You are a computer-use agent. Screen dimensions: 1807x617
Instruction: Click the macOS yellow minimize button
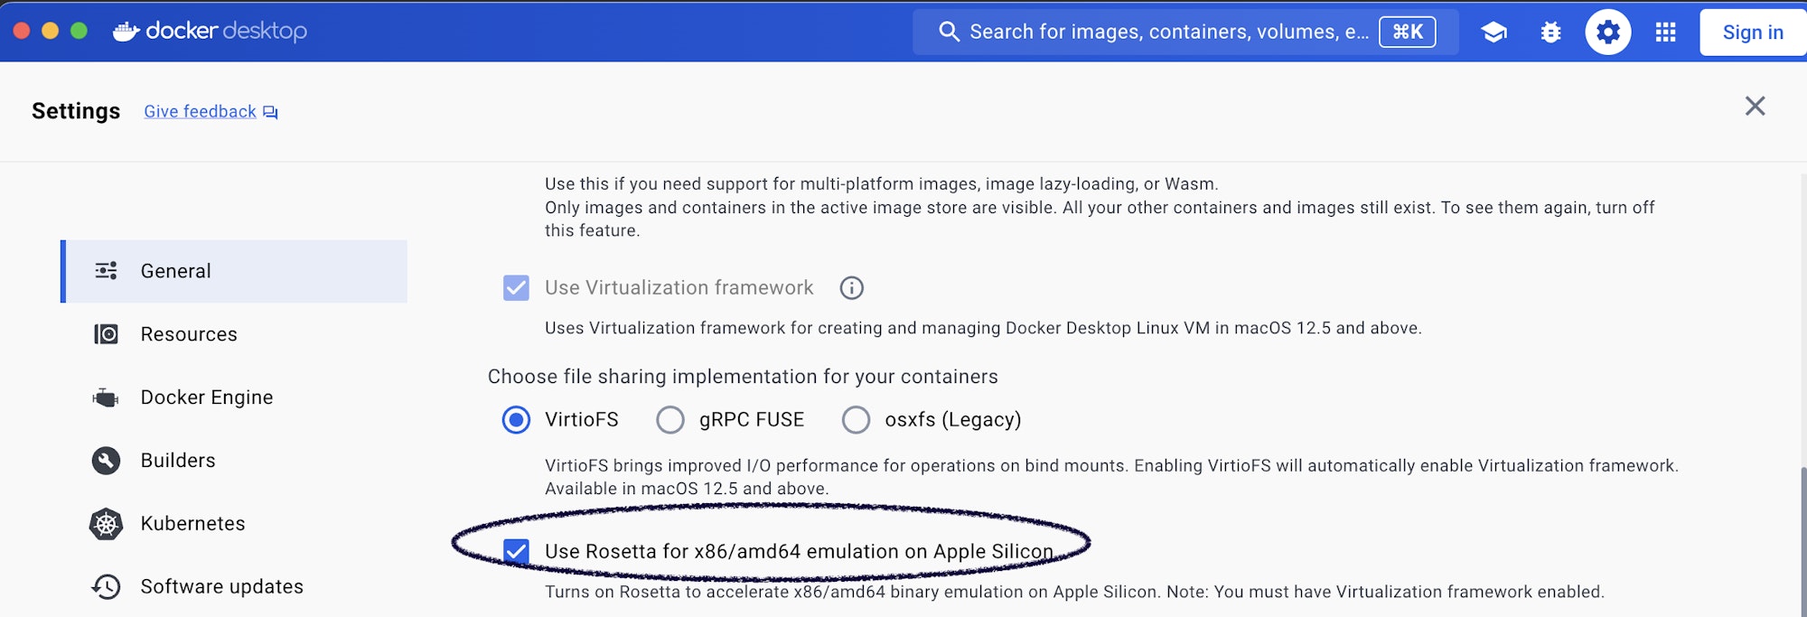51,31
